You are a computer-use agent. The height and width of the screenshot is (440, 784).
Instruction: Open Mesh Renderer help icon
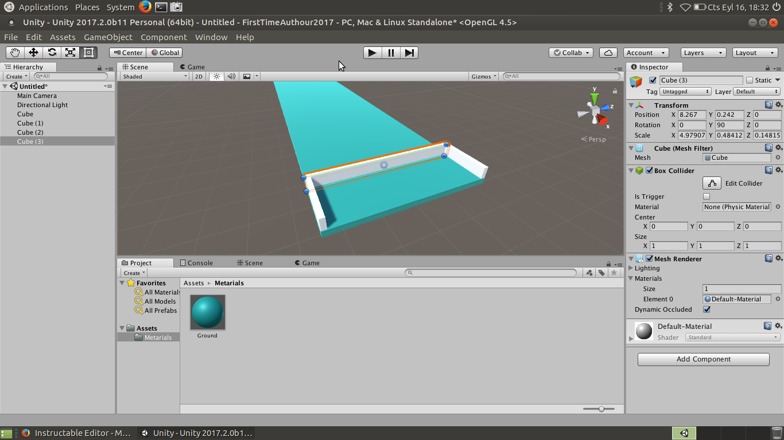(x=769, y=258)
